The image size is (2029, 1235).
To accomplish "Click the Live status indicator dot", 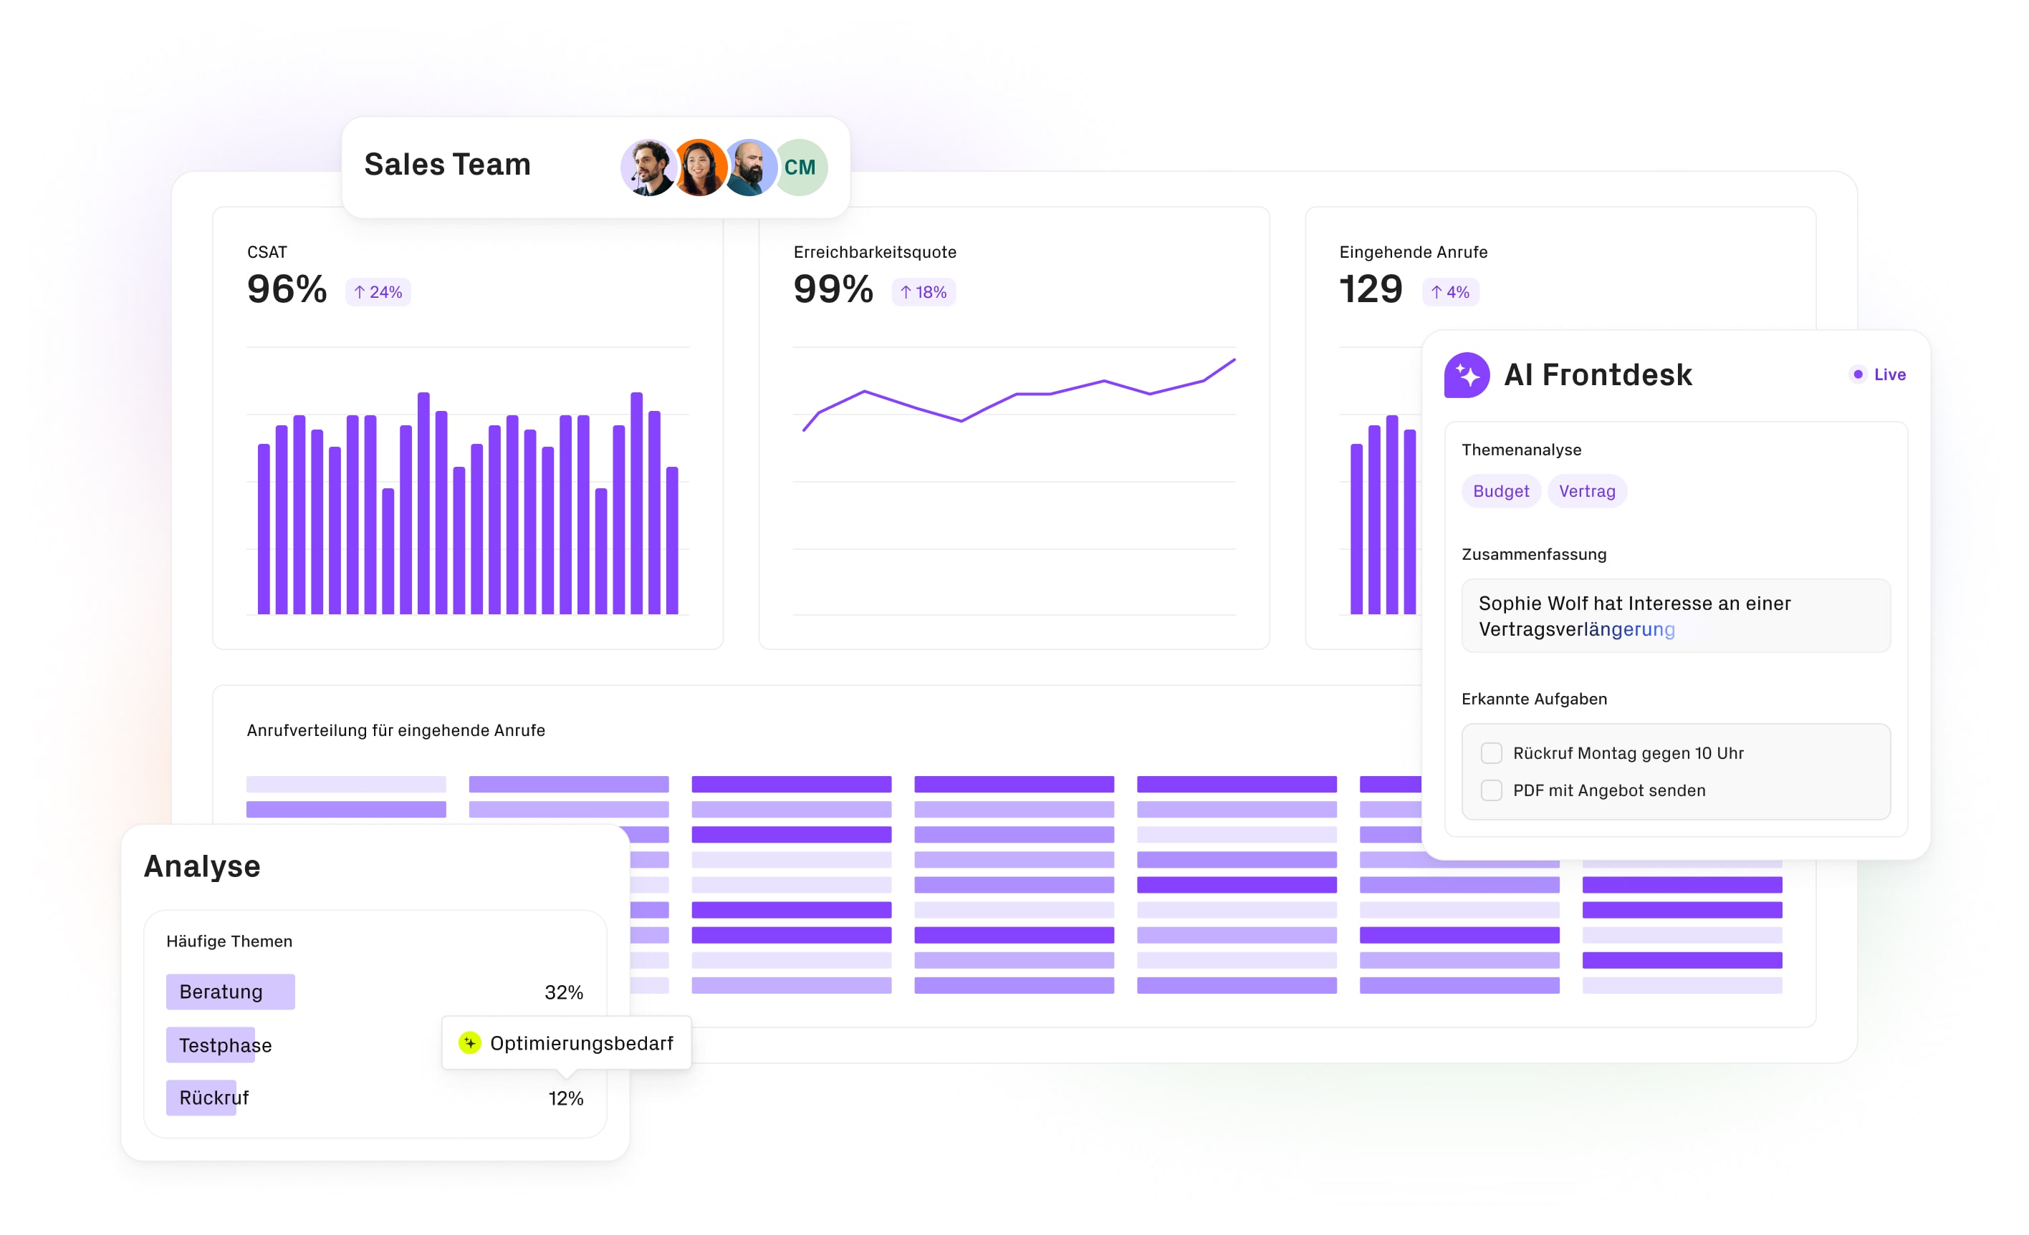I will [x=1858, y=374].
